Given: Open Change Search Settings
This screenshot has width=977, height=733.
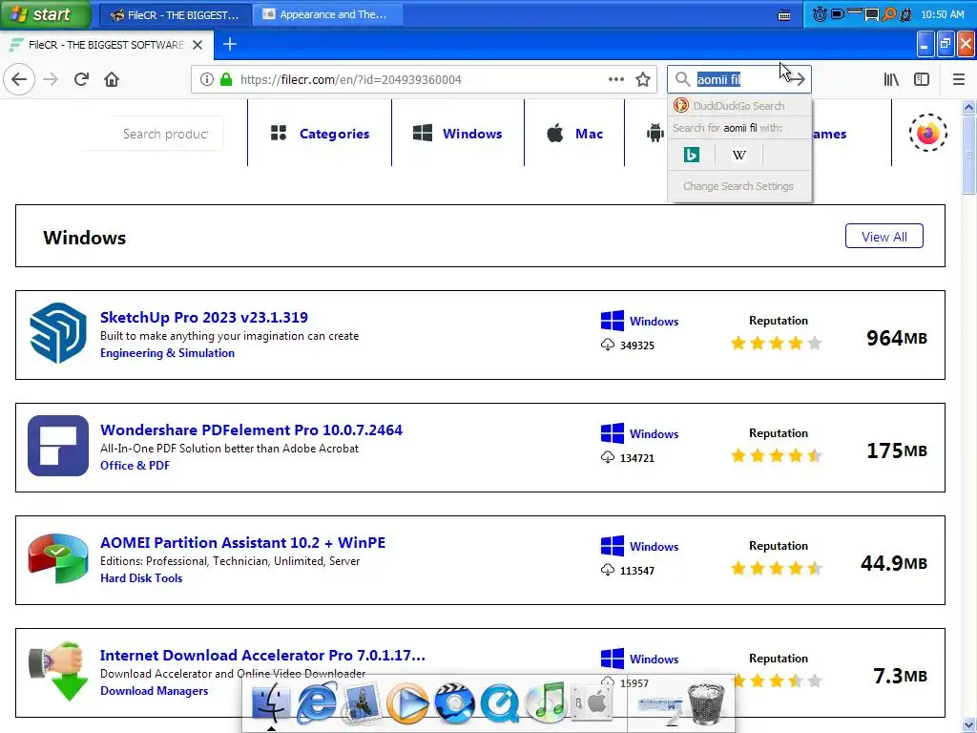Looking at the screenshot, I should pos(738,186).
